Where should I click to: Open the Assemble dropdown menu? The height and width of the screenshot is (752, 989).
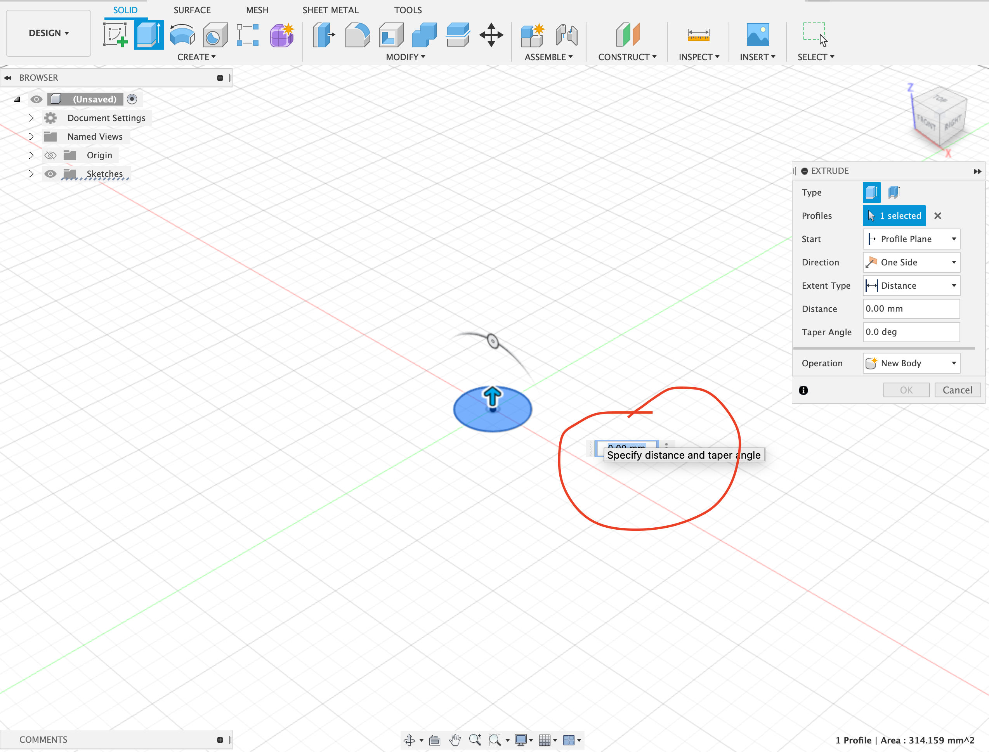pyautogui.click(x=548, y=57)
